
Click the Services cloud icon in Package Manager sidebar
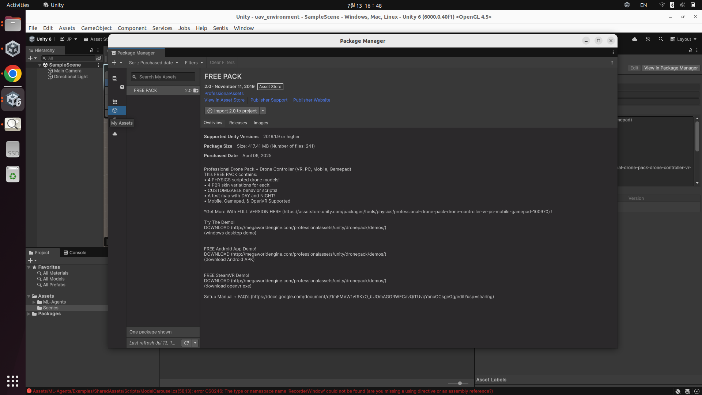(x=115, y=134)
